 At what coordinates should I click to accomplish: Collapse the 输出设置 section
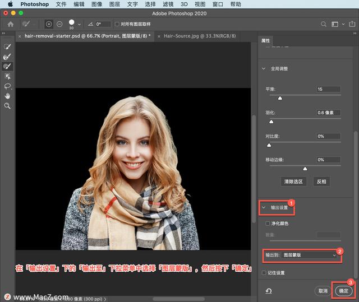[x=264, y=207]
